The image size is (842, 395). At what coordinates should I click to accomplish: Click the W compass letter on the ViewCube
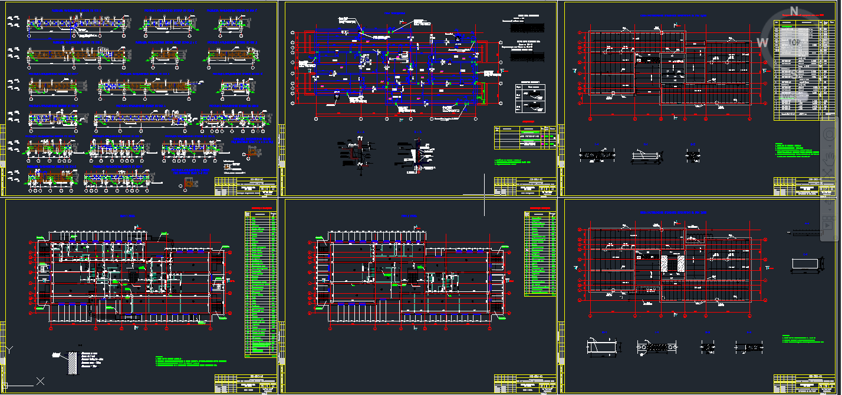click(762, 42)
